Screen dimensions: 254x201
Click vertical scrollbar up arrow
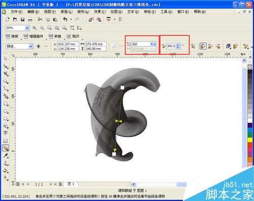point(244,60)
